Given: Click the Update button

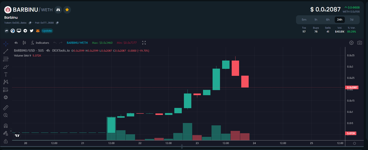Looking at the screenshot, I should [47, 31].
